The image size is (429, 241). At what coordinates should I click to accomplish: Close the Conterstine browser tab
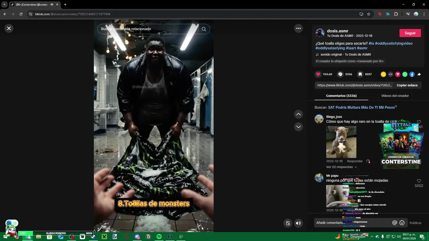(x=57, y=5)
